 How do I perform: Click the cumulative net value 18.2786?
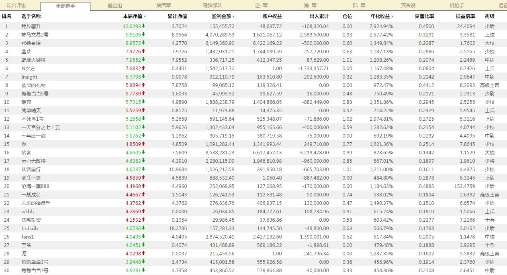point(178,228)
